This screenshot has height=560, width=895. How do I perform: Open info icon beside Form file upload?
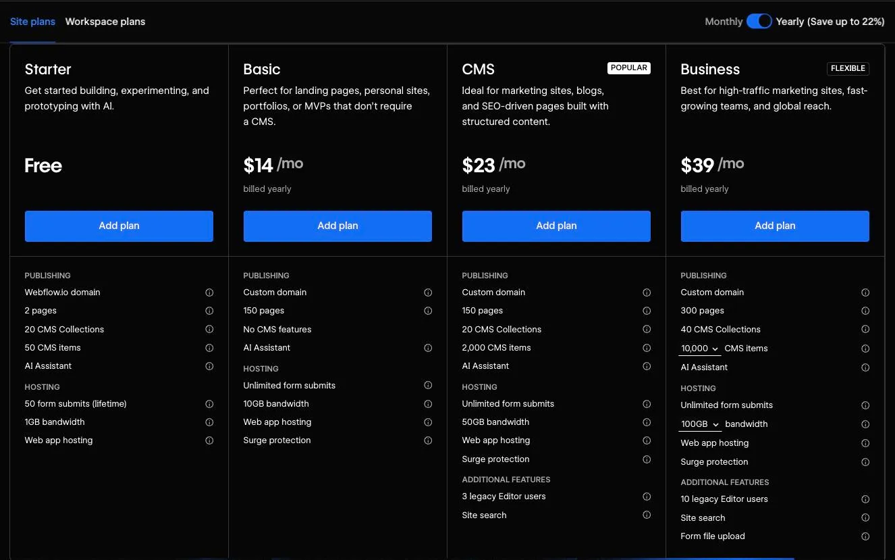click(x=865, y=536)
